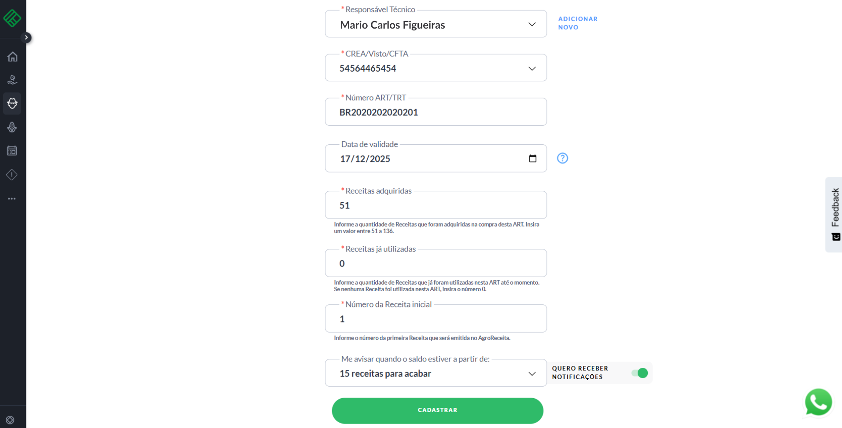Open the Home icon in the sidebar
Screen dimensions: 842x428
pos(12,57)
